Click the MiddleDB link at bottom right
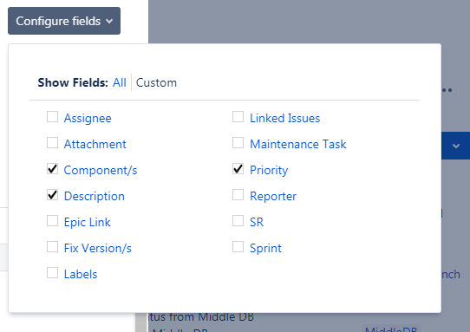This screenshot has width=470, height=332. [x=391, y=329]
